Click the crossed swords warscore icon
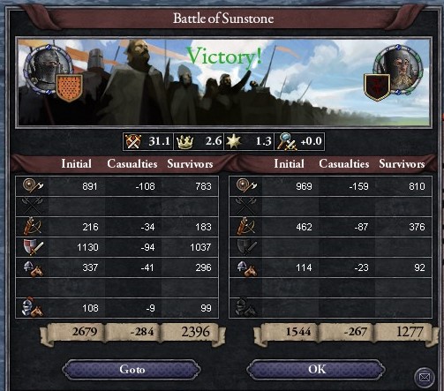The height and width of the screenshot is (391, 444). tap(133, 141)
